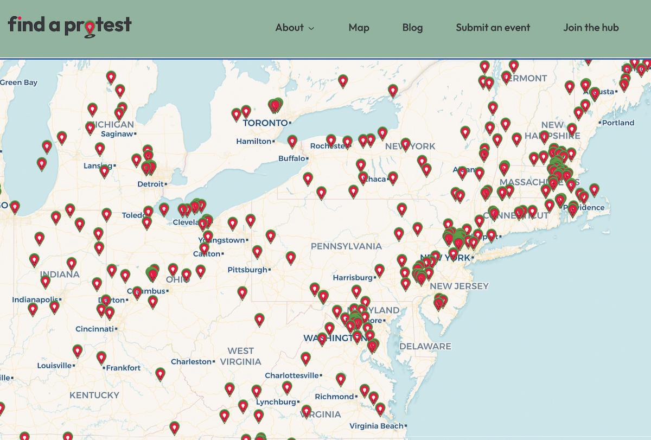Go to the Map page
The width and height of the screenshot is (651, 440).
point(359,27)
